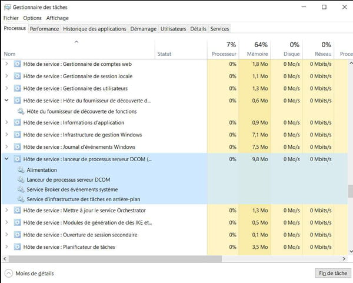
Task: Click gear icon of Gestionnaire de comptes web
Action: tap(17, 64)
